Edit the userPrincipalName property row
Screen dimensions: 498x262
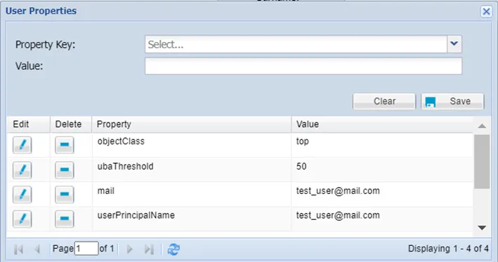click(22, 219)
